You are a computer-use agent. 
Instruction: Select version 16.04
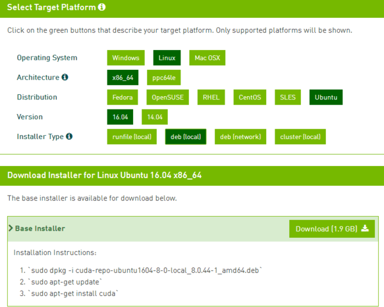coord(120,117)
